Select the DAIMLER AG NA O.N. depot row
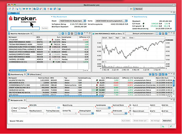Viewport: 182px width, 134px height. point(91,90)
